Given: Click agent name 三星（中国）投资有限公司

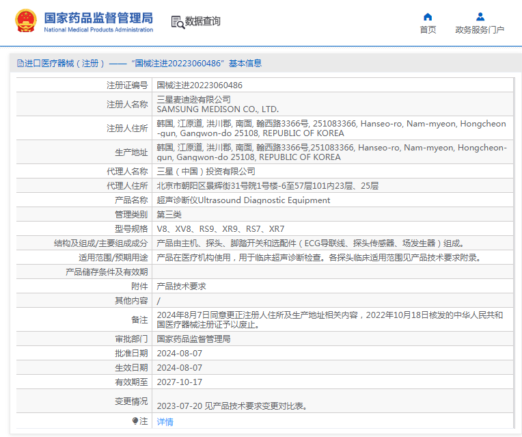Looking at the screenshot, I should (x=206, y=172).
